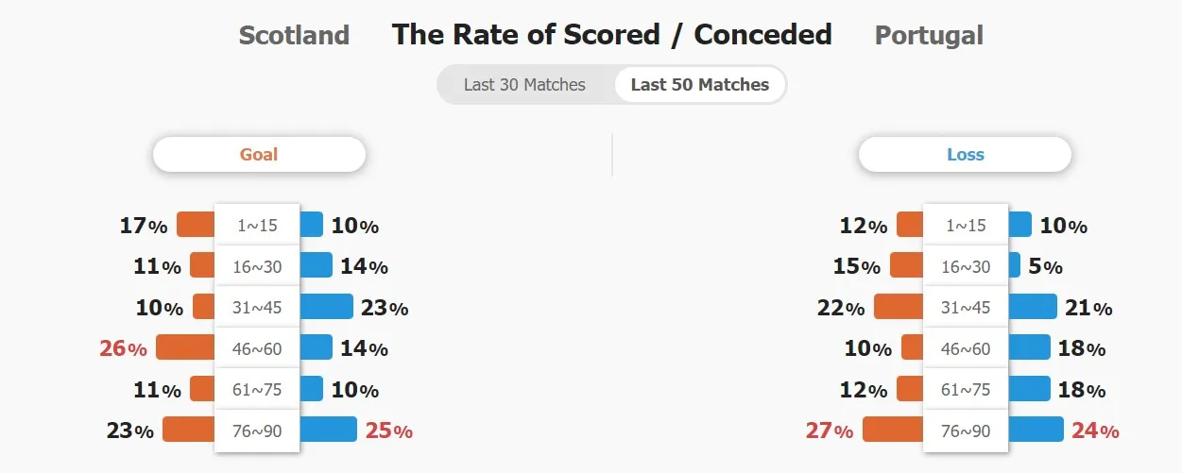Select the 31~45 interval in Loss chart
Screen dimensions: 1182x473
click(x=966, y=308)
